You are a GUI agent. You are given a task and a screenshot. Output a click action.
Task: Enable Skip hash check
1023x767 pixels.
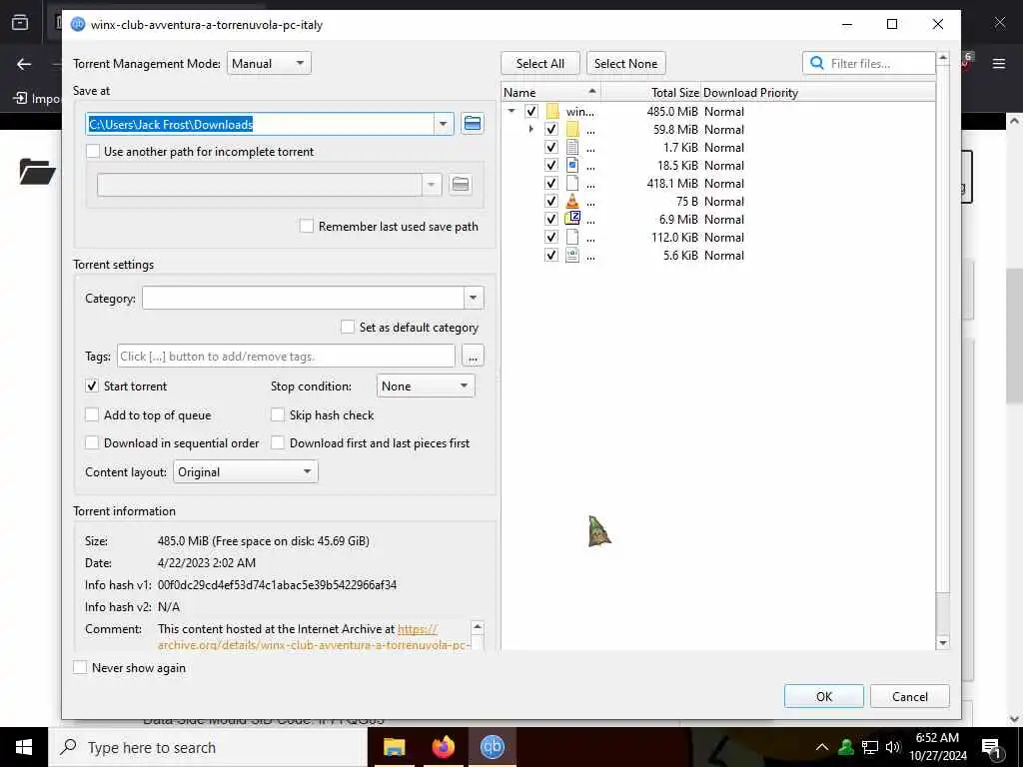[278, 414]
